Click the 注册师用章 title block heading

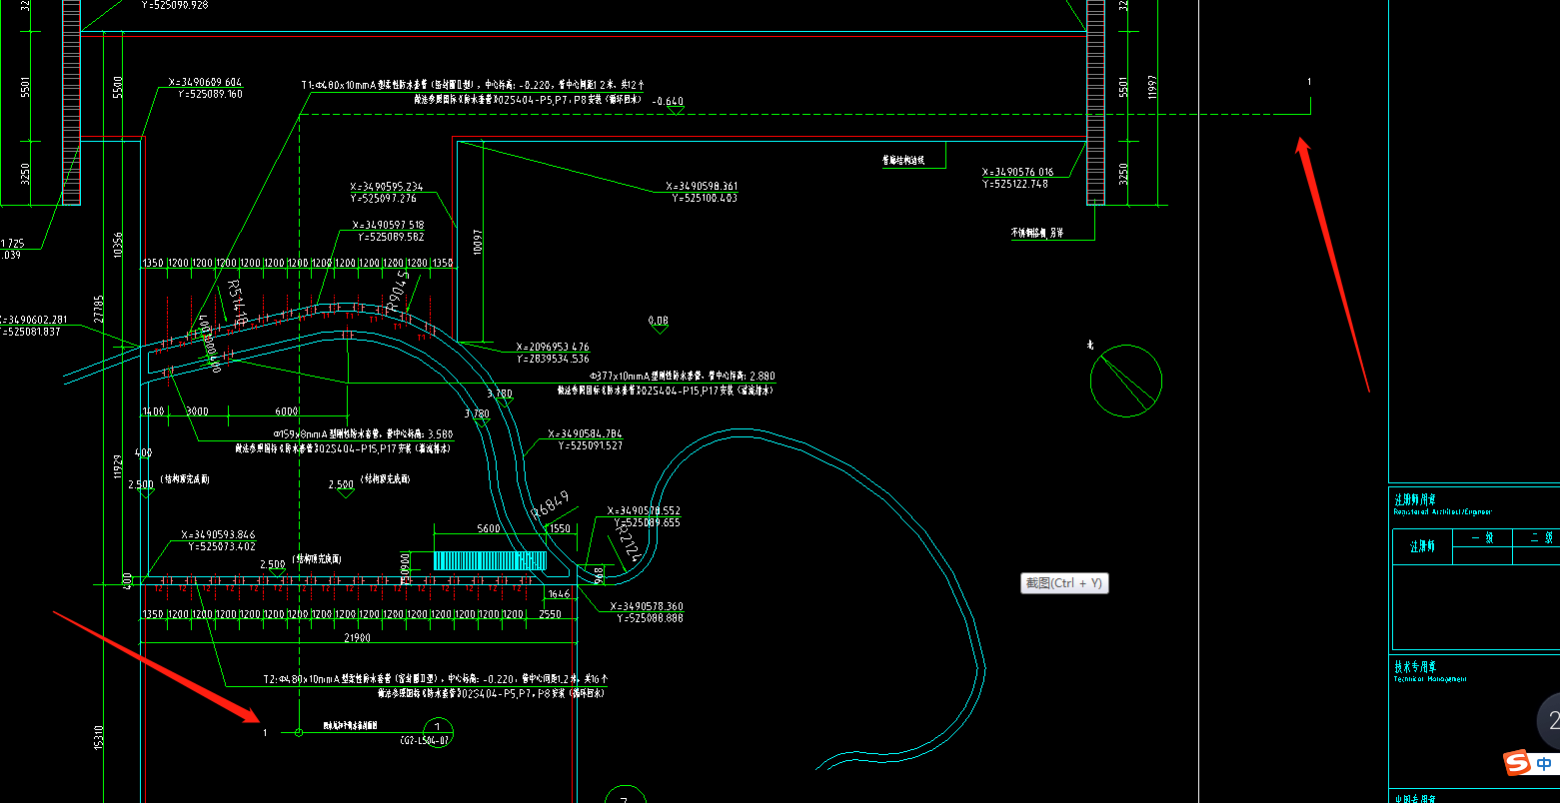click(x=1415, y=501)
